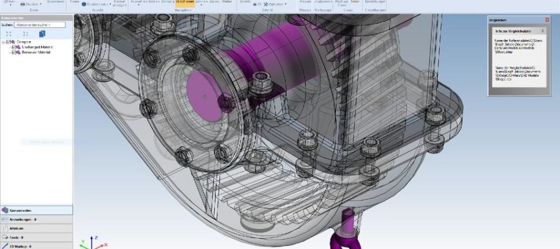Click the blue copy documents icon
Viewport: 560px width, 249px height.
[x=42, y=34]
